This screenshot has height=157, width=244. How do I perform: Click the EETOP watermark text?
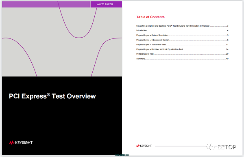coord(227,147)
